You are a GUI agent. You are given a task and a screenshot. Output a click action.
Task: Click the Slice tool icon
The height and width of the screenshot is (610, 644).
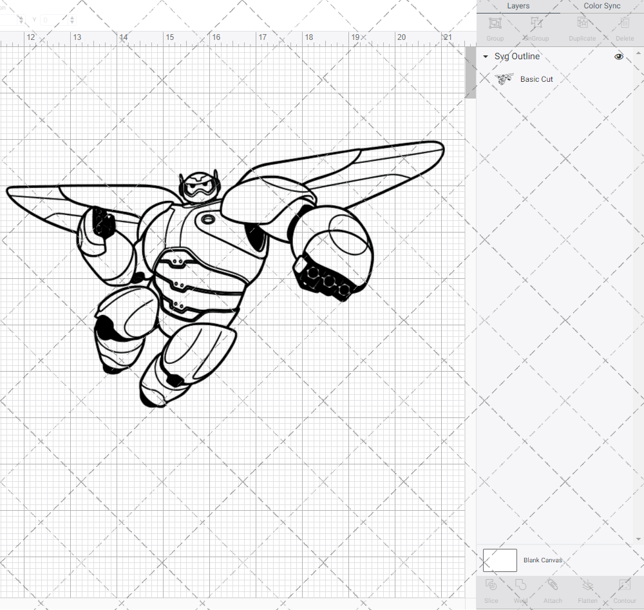(x=491, y=584)
